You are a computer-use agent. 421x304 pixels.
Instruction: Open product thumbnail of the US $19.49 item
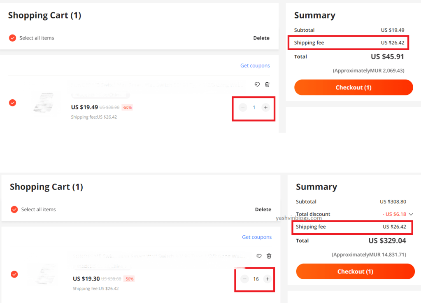click(x=45, y=102)
